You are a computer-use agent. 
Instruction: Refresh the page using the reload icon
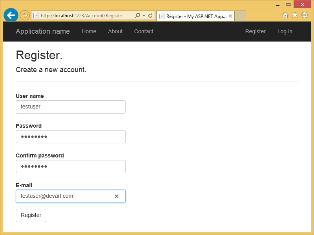[150, 16]
